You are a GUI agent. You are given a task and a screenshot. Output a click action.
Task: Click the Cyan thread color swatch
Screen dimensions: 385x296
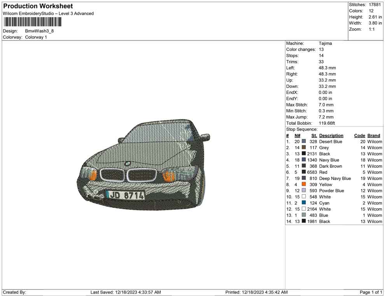pos(304,203)
